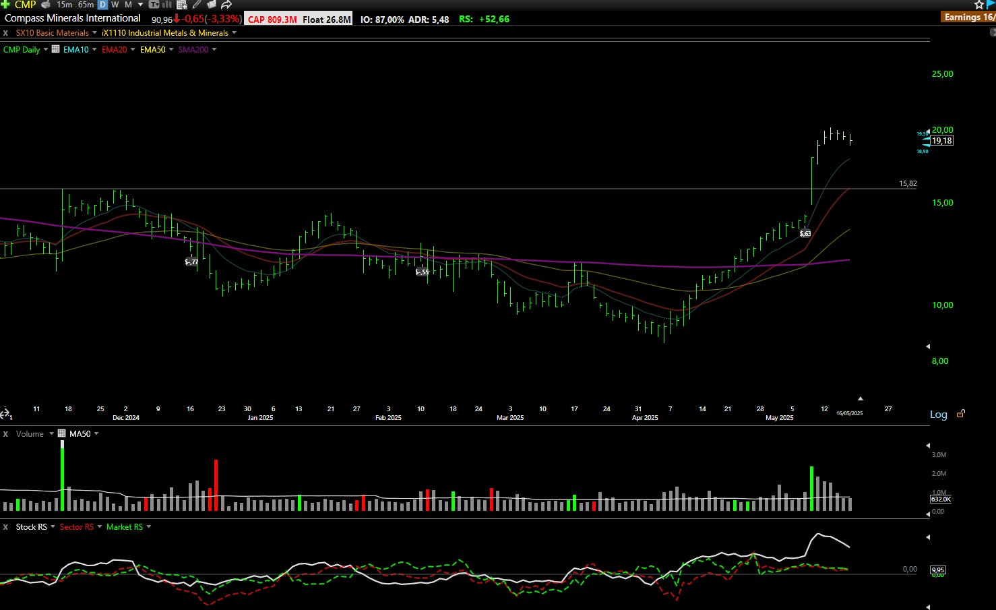
Task: Click the grid icon before EMA10
Action: pyautogui.click(x=56, y=49)
